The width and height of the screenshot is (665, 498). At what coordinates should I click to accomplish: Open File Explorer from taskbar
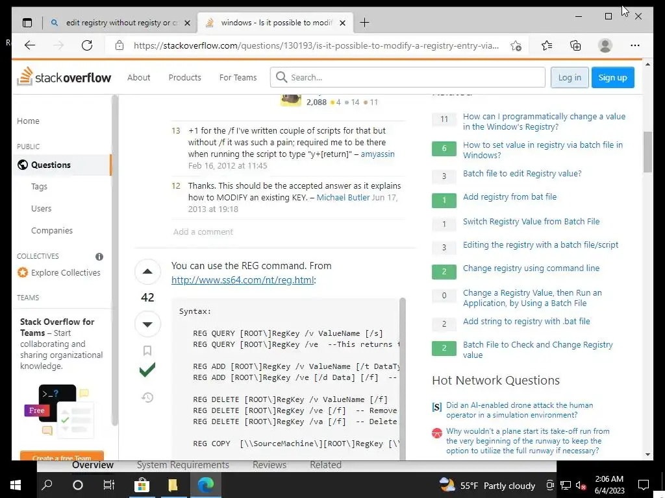point(173,485)
